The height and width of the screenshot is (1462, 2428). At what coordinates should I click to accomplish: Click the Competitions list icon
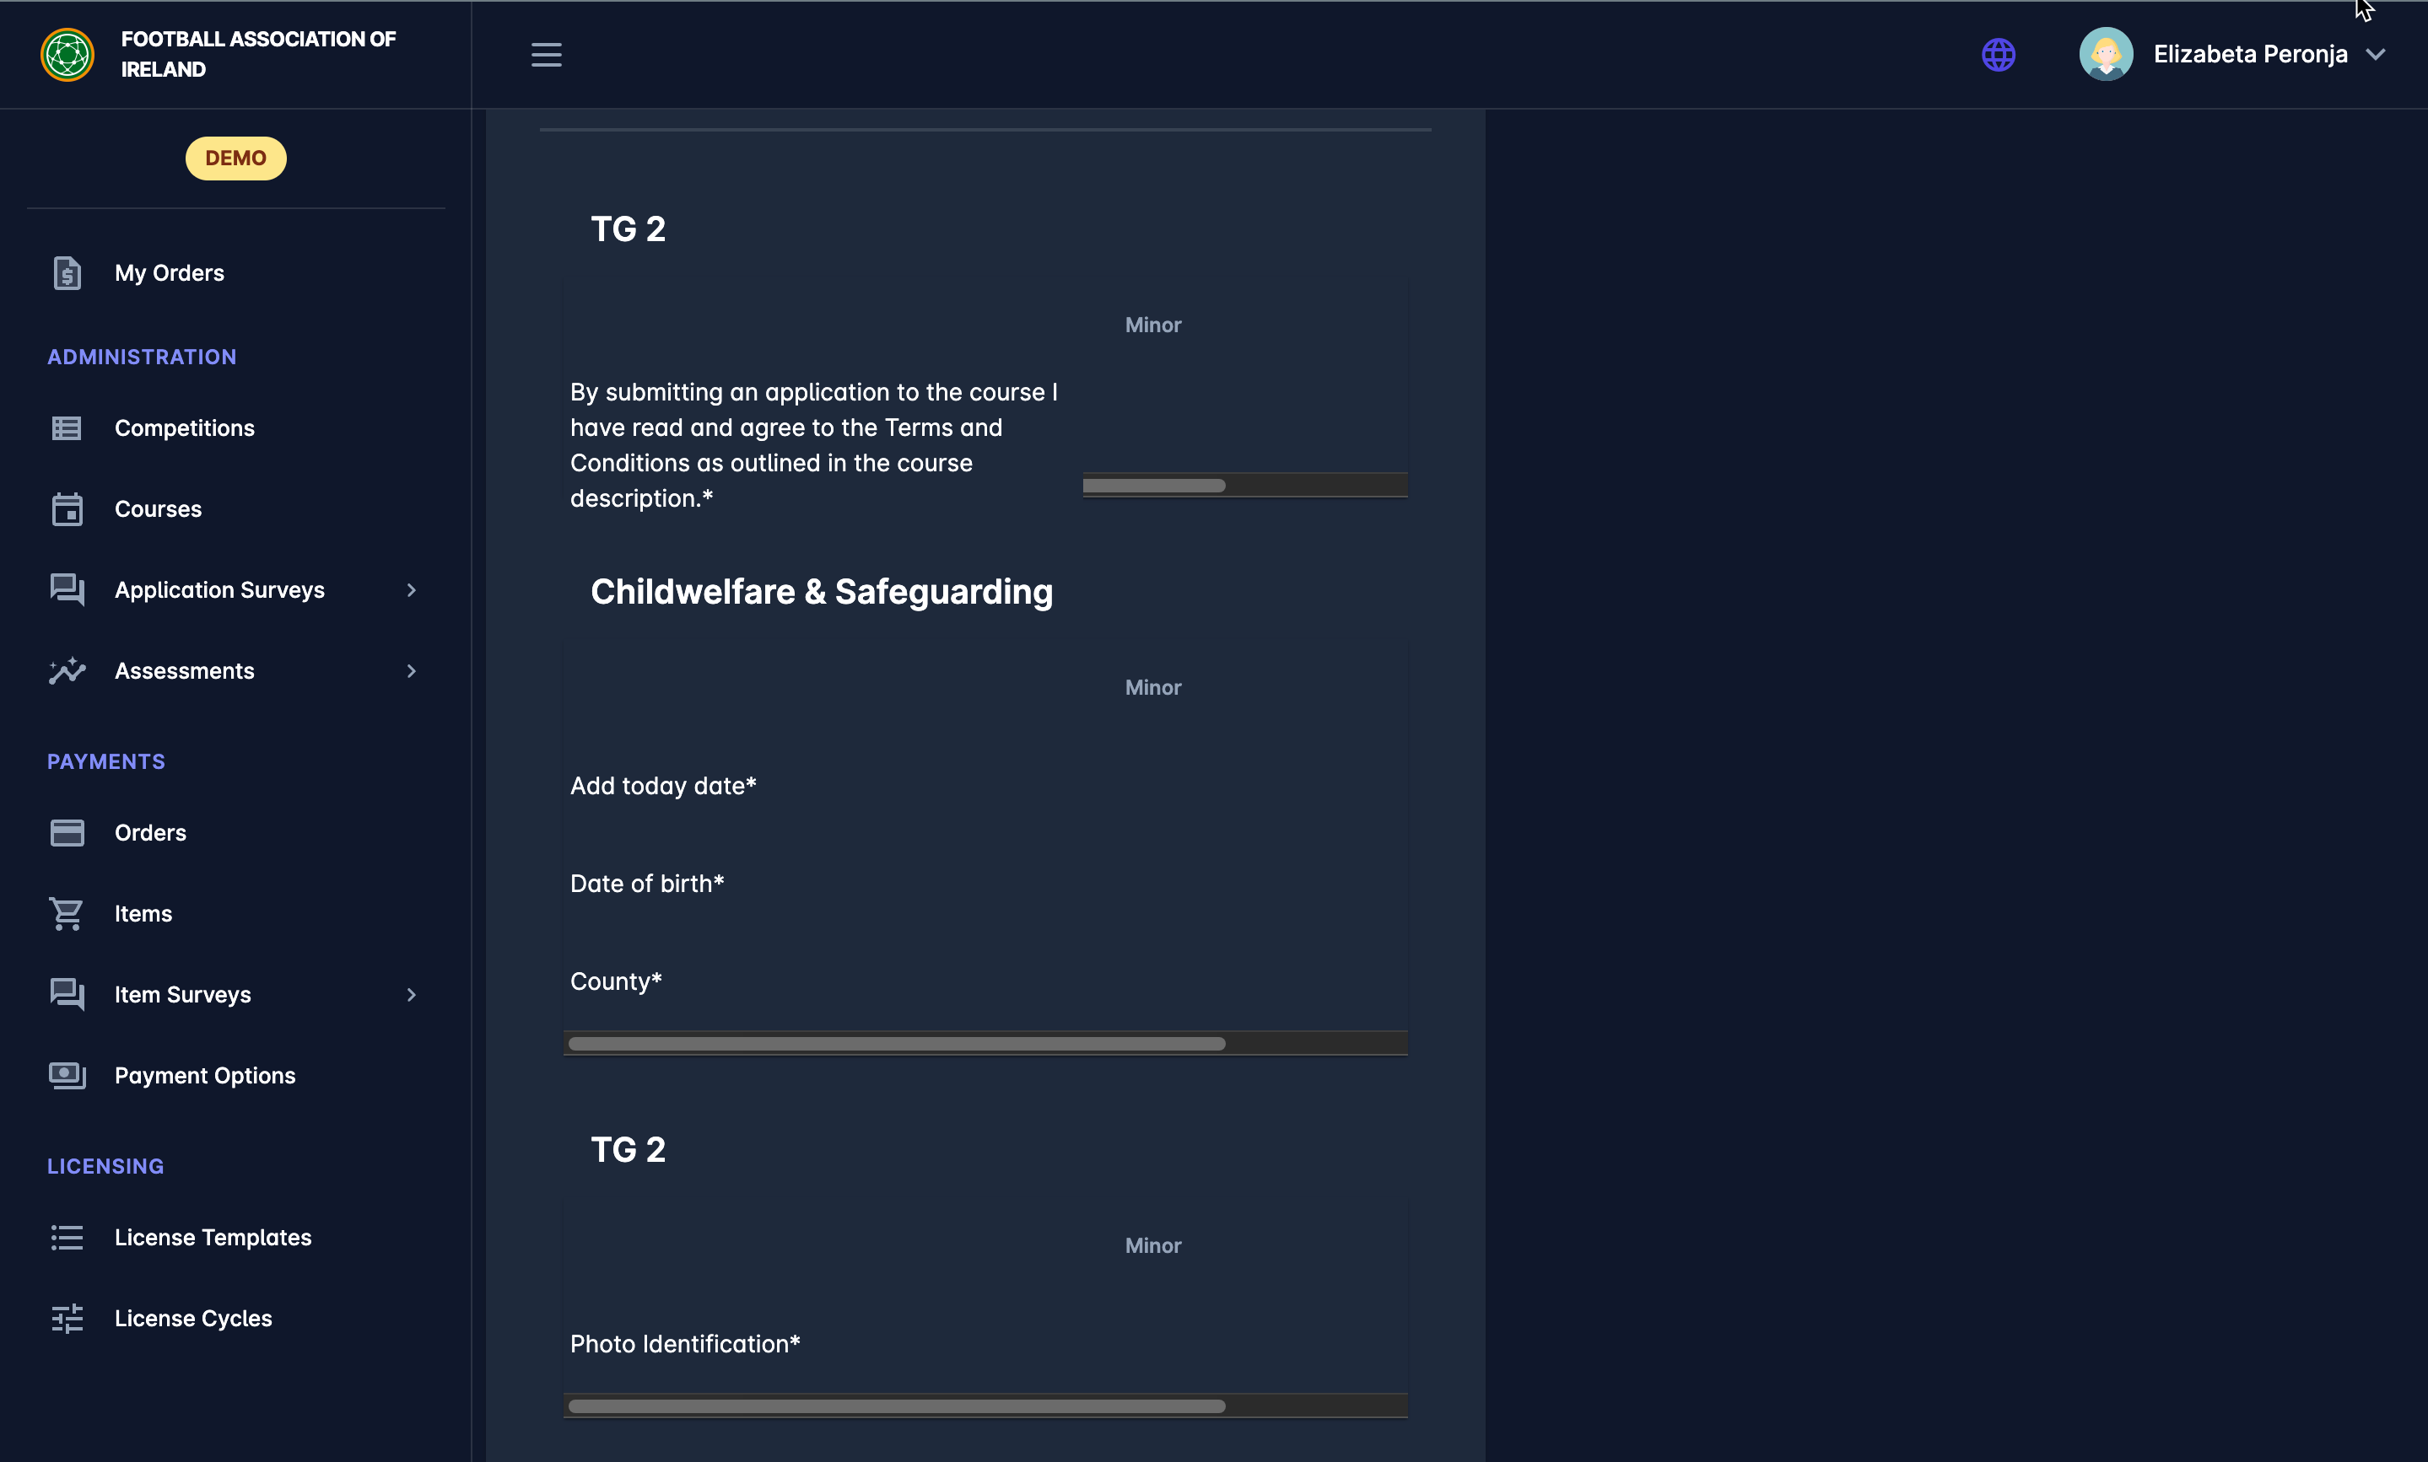67,428
